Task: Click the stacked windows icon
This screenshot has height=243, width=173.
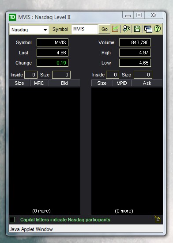Action: pyautogui.click(x=148, y=29)
